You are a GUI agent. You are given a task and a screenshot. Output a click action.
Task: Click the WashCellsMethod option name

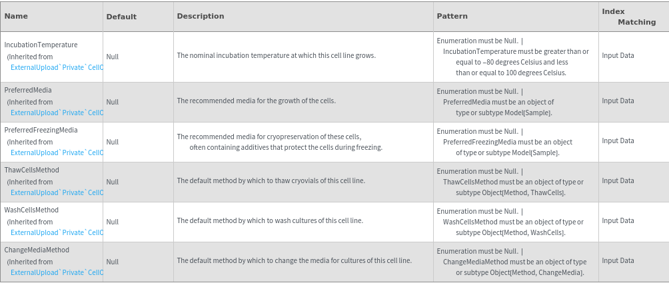(x=31, y=210)
